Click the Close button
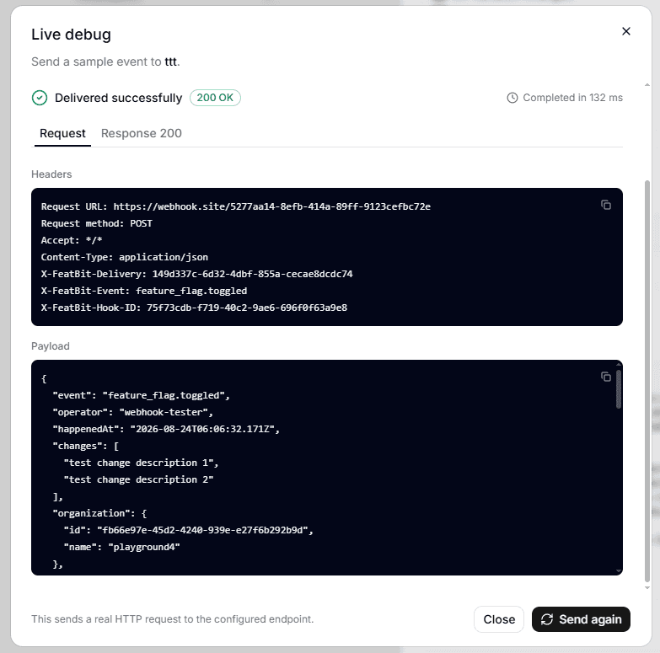Image resolution: width=660 pixels, height=653 pixels. point(499,619)
